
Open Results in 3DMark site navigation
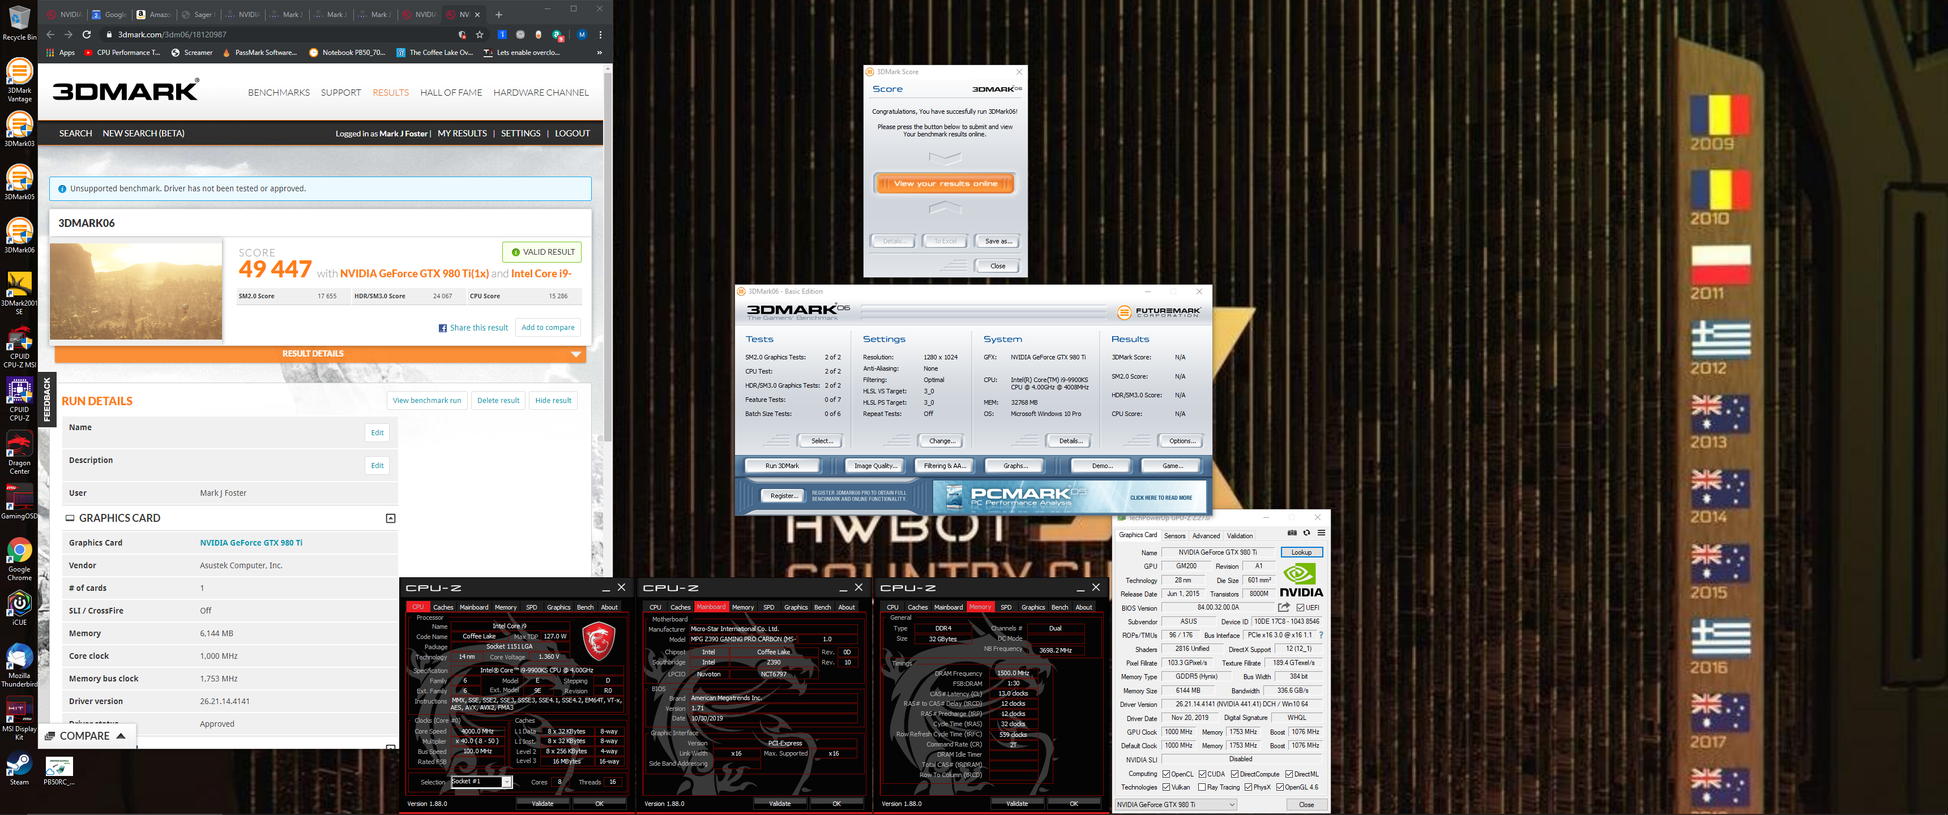click(390, 92)
